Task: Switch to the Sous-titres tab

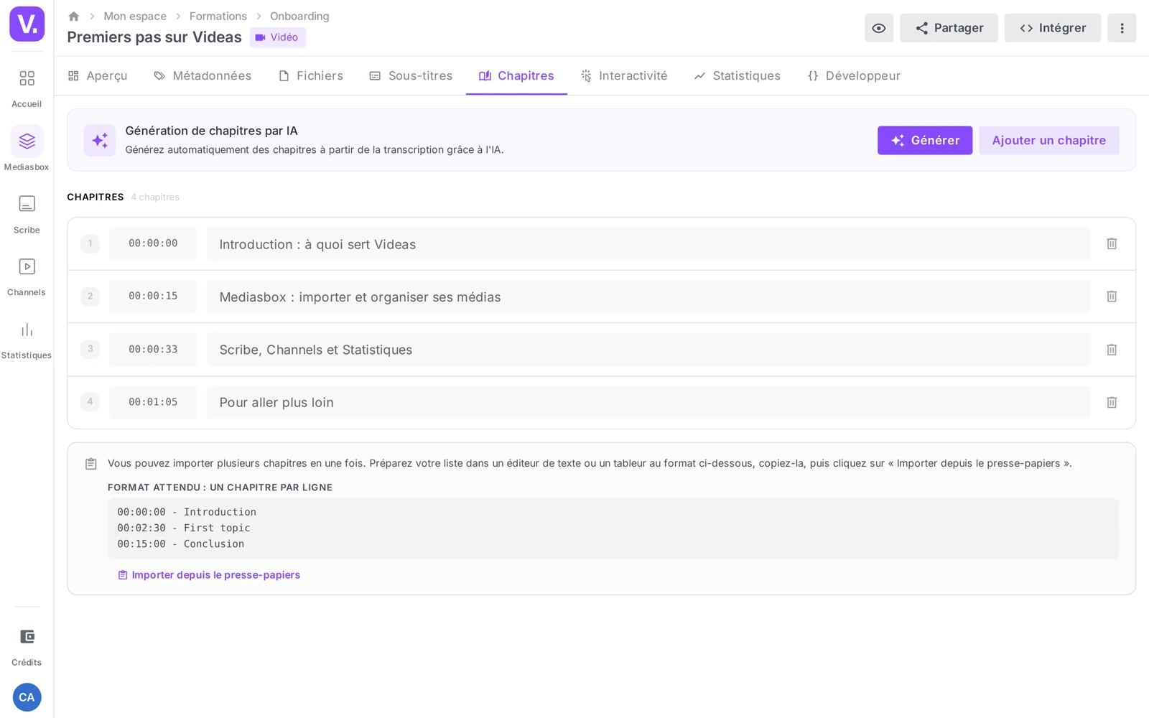Action: 411,75
